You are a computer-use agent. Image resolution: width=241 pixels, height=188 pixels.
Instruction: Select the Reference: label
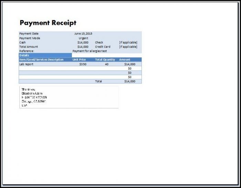(27, 51)
